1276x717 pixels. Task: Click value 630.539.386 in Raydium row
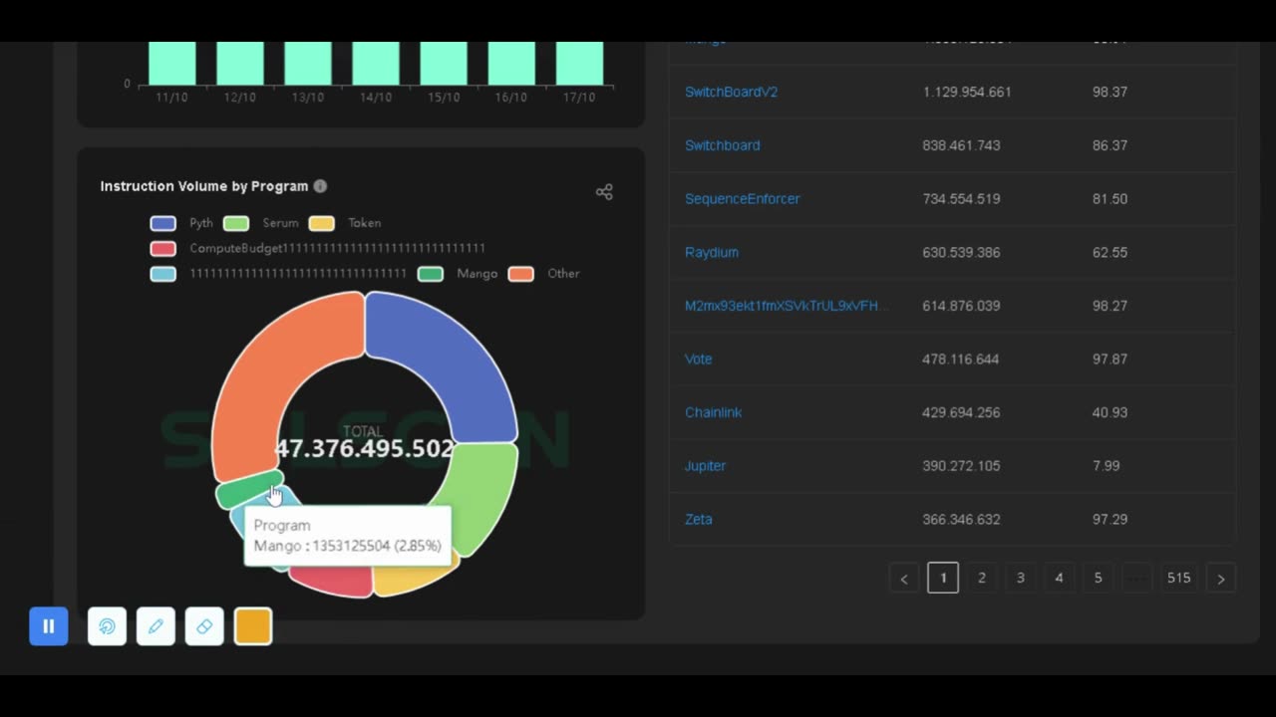(x=961, y=253)
